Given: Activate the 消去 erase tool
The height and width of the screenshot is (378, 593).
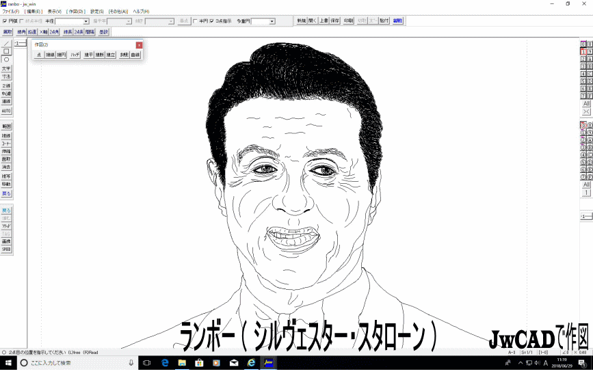Looking at the screenshot, I should 6,167.
